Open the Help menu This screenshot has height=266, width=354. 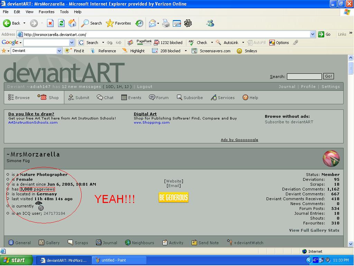pos(78,12)
